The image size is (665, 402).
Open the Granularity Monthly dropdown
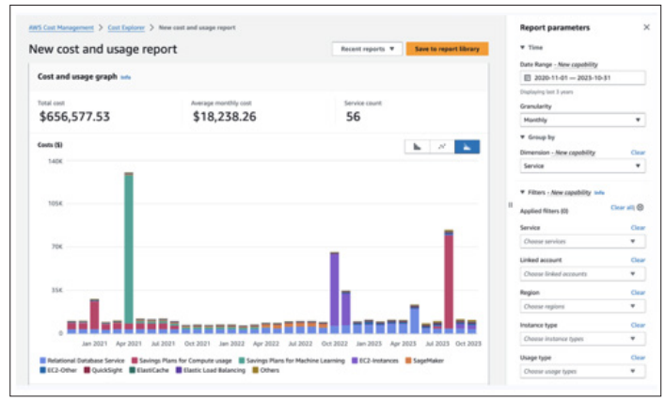click(x=583, y=121)
